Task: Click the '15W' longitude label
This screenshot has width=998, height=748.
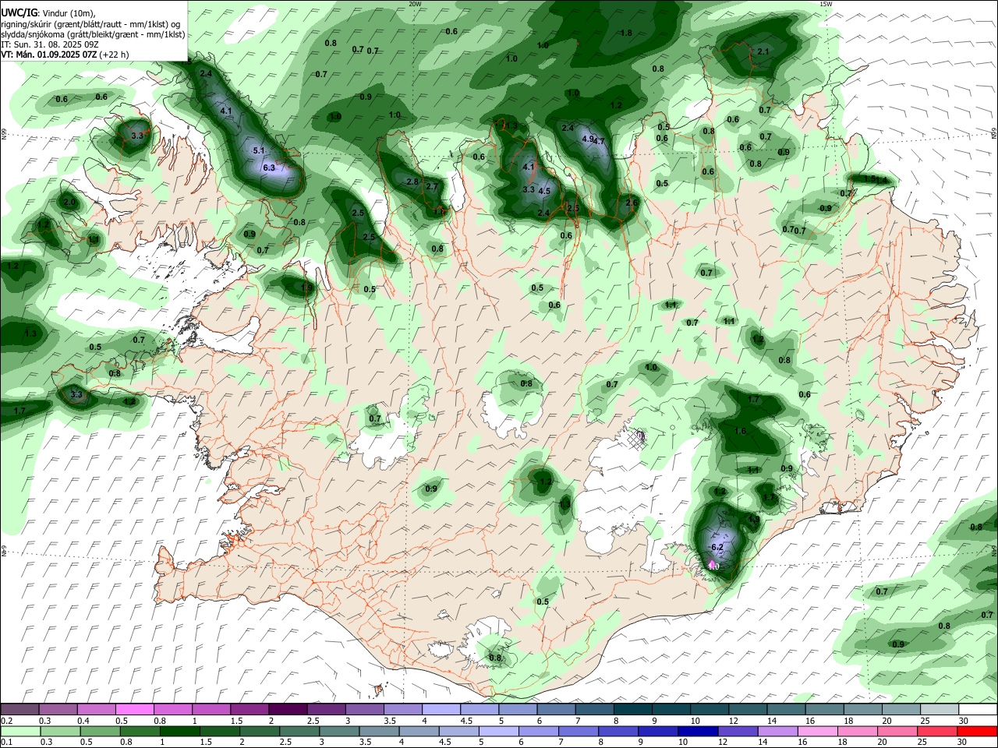Action: 825,4
